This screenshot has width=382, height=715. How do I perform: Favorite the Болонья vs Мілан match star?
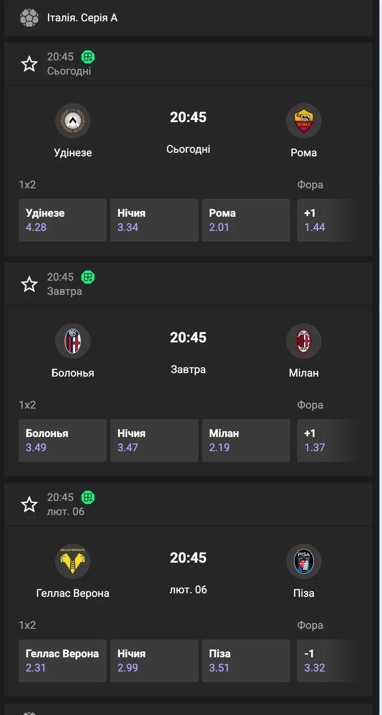pos(29,284)
